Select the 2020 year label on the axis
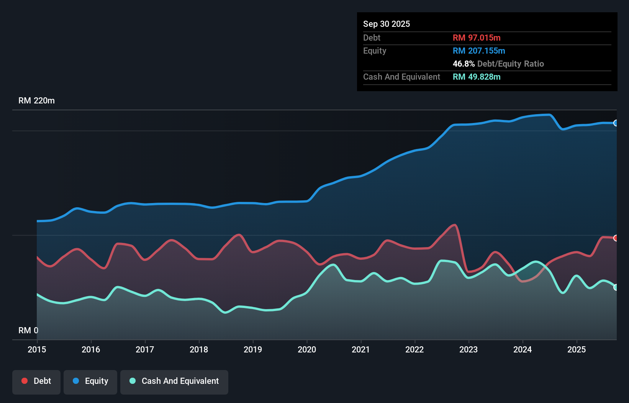 306,350
